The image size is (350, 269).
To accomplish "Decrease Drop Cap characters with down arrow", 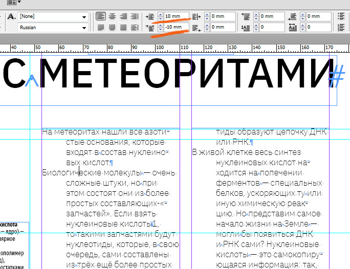I will (302, 30).
